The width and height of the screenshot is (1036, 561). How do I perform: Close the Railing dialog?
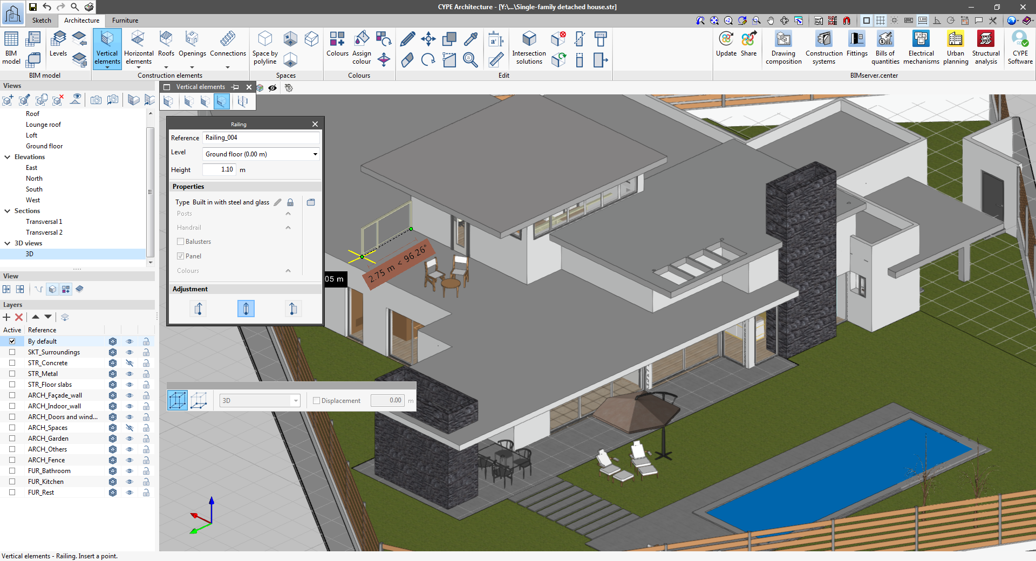click(315, 124)
